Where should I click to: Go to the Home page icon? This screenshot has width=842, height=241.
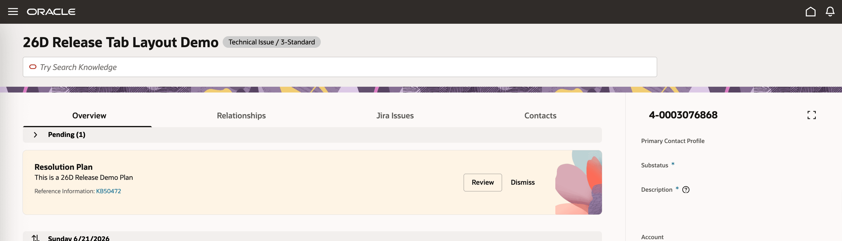pos(810,12)
